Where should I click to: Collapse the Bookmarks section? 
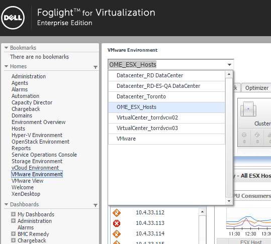[7, 48]
